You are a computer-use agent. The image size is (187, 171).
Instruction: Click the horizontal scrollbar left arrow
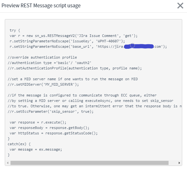[x=8, y=163]
